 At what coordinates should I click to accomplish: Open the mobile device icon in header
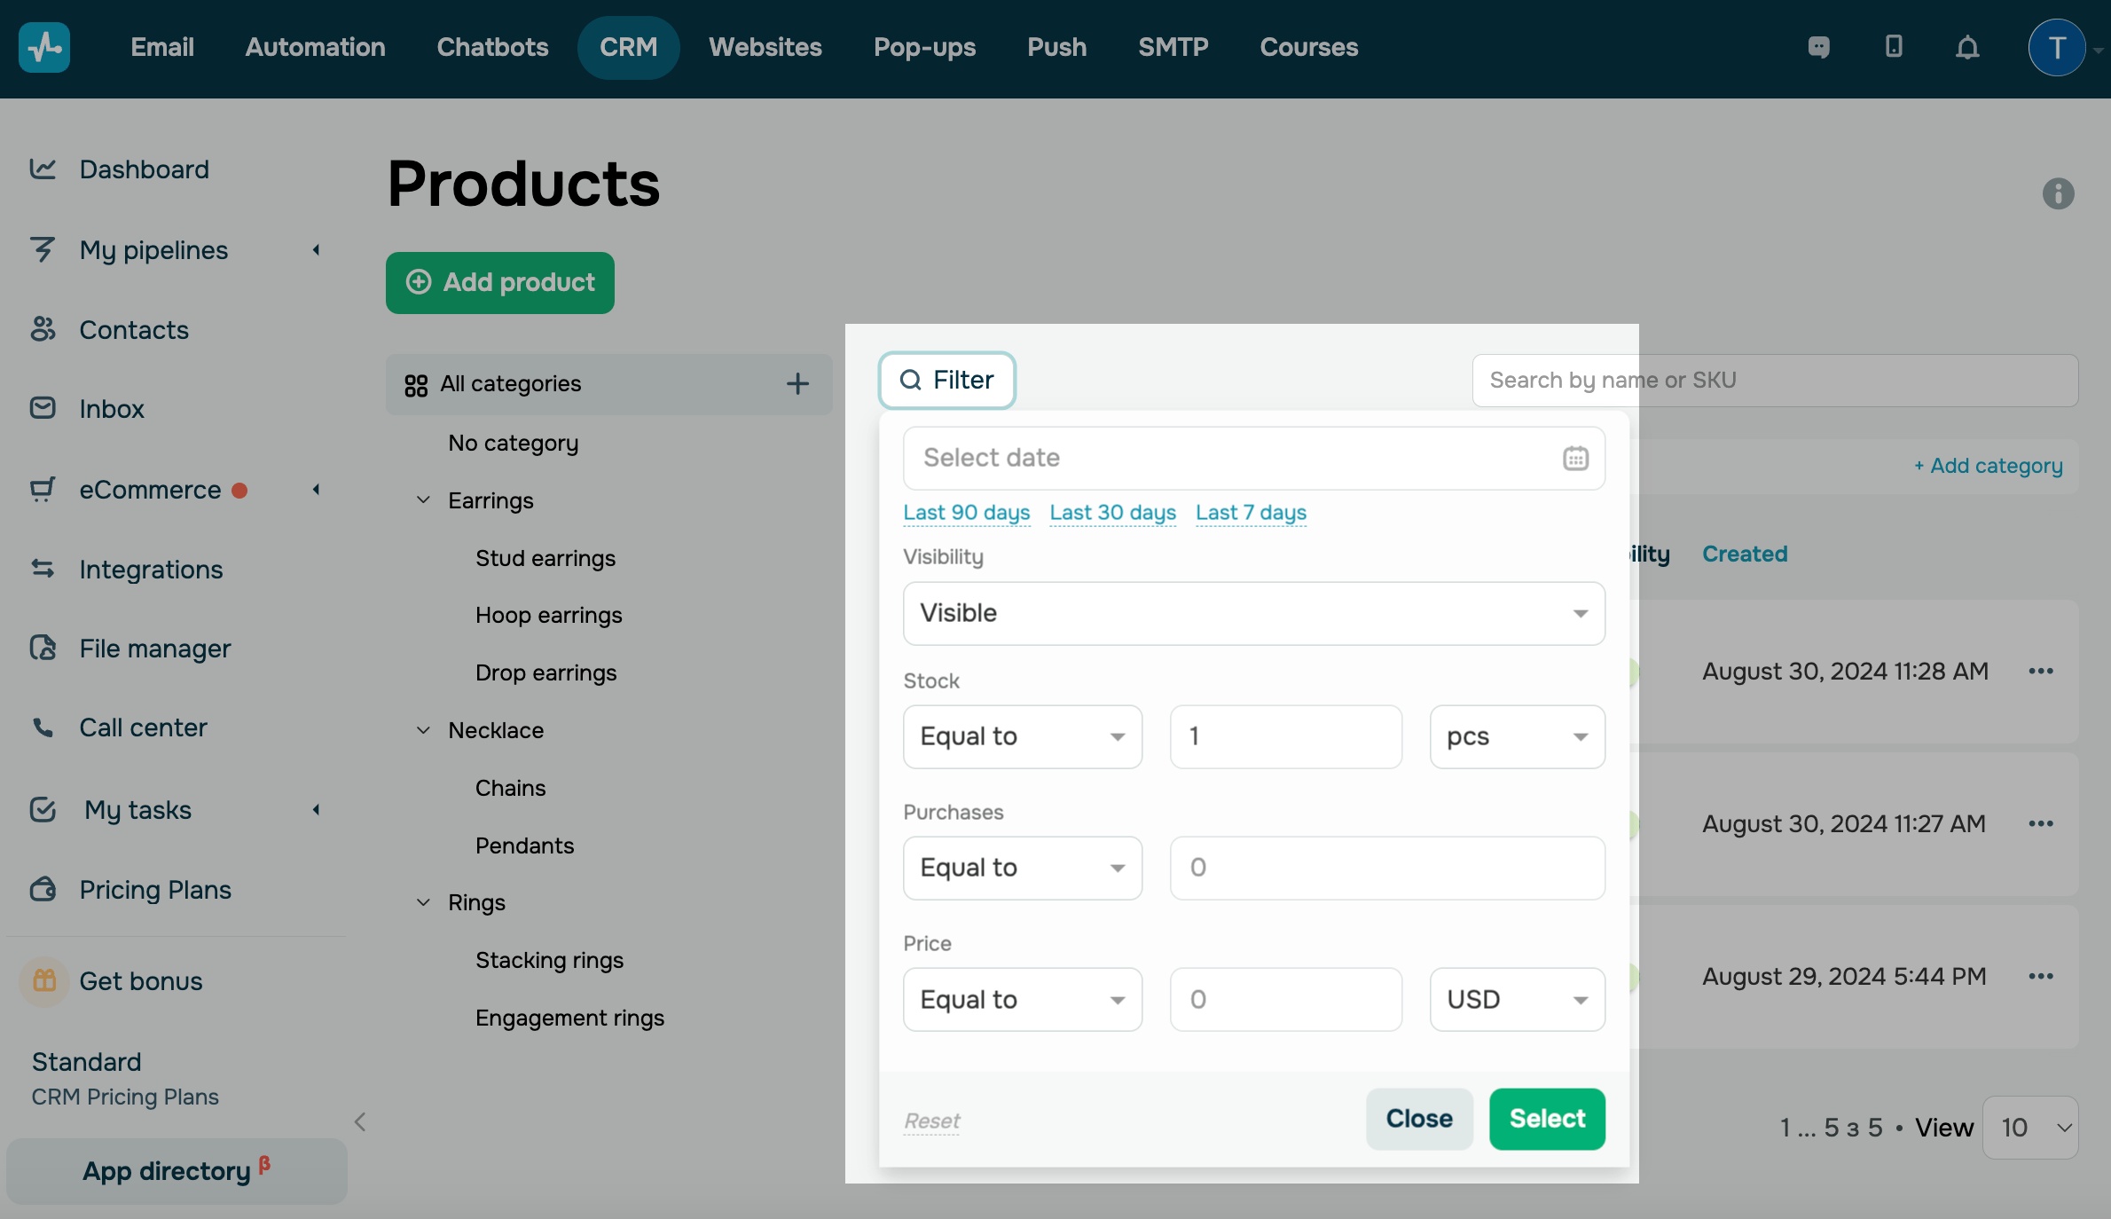point(1894,47)
